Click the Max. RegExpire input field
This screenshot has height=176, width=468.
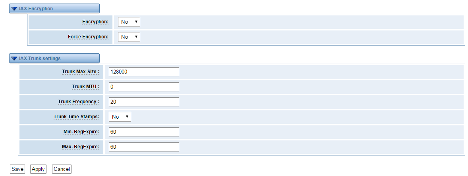click(x=144, y=147)
